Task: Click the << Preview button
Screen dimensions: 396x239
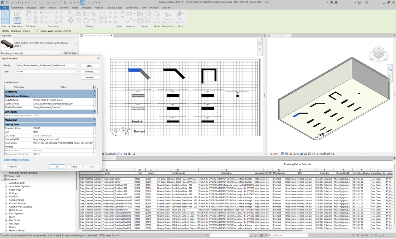Action: tap(12, 166)
